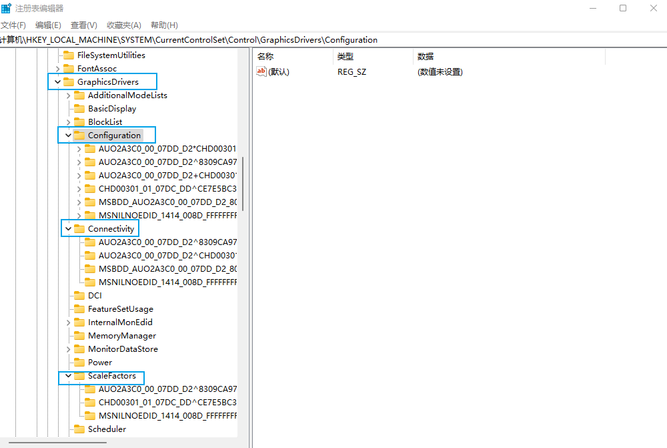Click the Scheduler folder icon
Screen dimensions: 667x448
[x=79, y=429]
